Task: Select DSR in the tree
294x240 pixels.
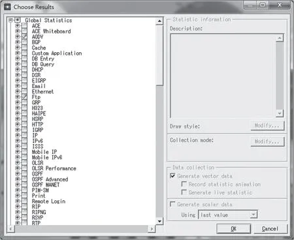Action: tap(36, 75)
